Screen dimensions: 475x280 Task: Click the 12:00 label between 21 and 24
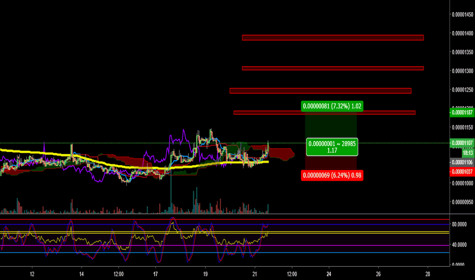(292, 274)
